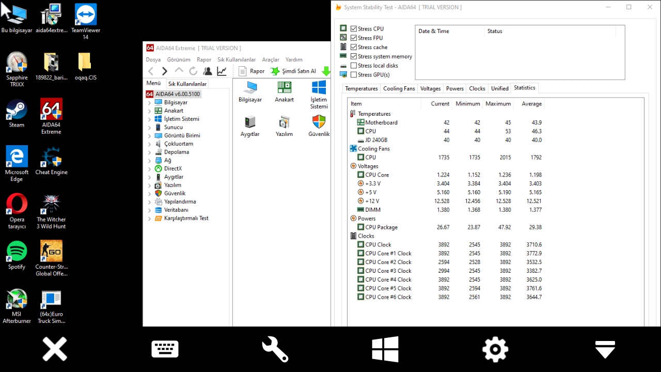Expand the Bilgisayar tree node
Viewport: 661px width, 372px height.
[150, 103]
